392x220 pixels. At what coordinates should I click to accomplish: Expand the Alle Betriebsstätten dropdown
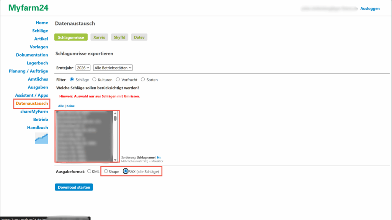pyautogui.click(x=113, y=68)
